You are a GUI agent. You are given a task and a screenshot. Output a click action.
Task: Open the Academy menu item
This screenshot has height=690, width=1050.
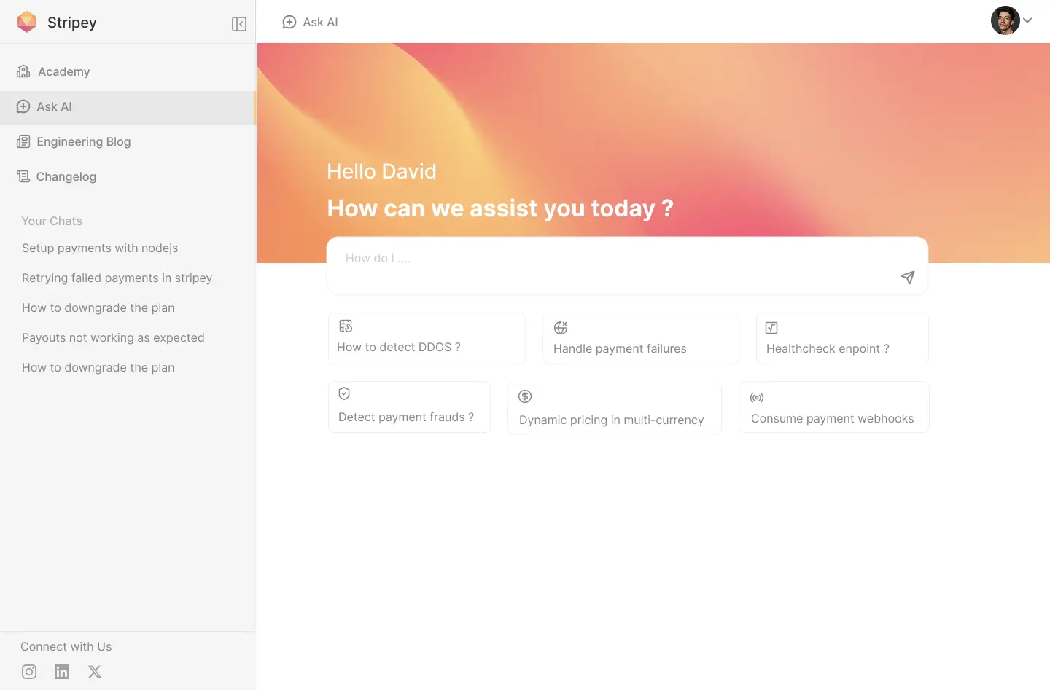(x=128, y=71)
